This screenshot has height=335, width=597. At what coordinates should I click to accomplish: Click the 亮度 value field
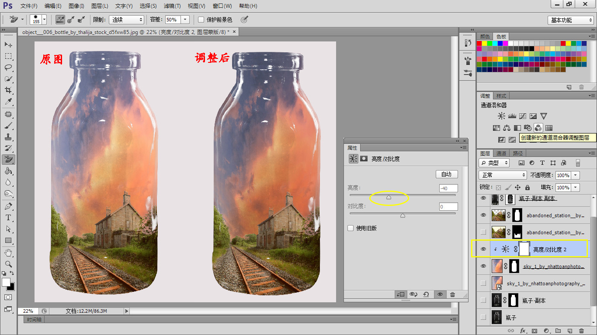coord(448,188)
